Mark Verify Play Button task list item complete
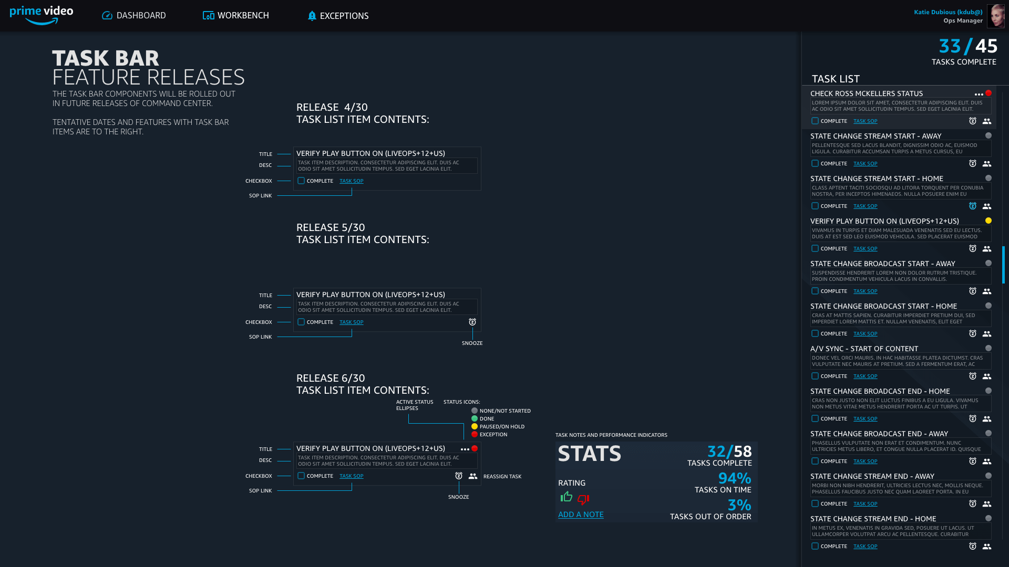This screenshot has width=1009, height=567. click(x=815, y=249)
